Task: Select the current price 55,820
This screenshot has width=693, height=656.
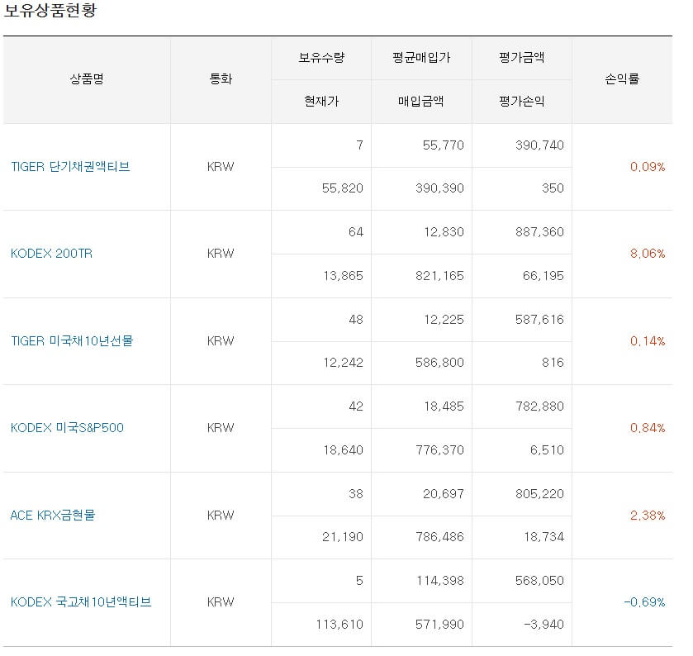Action: [x=343, y=188]
